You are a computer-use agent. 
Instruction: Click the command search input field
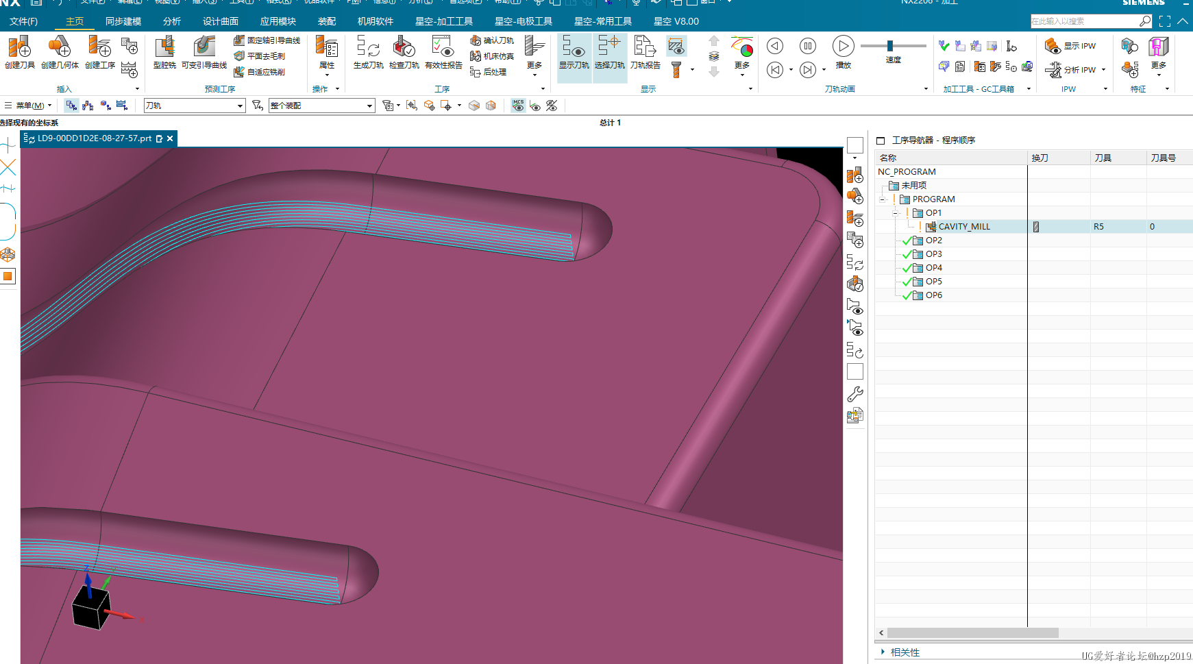pos(1085,21)
